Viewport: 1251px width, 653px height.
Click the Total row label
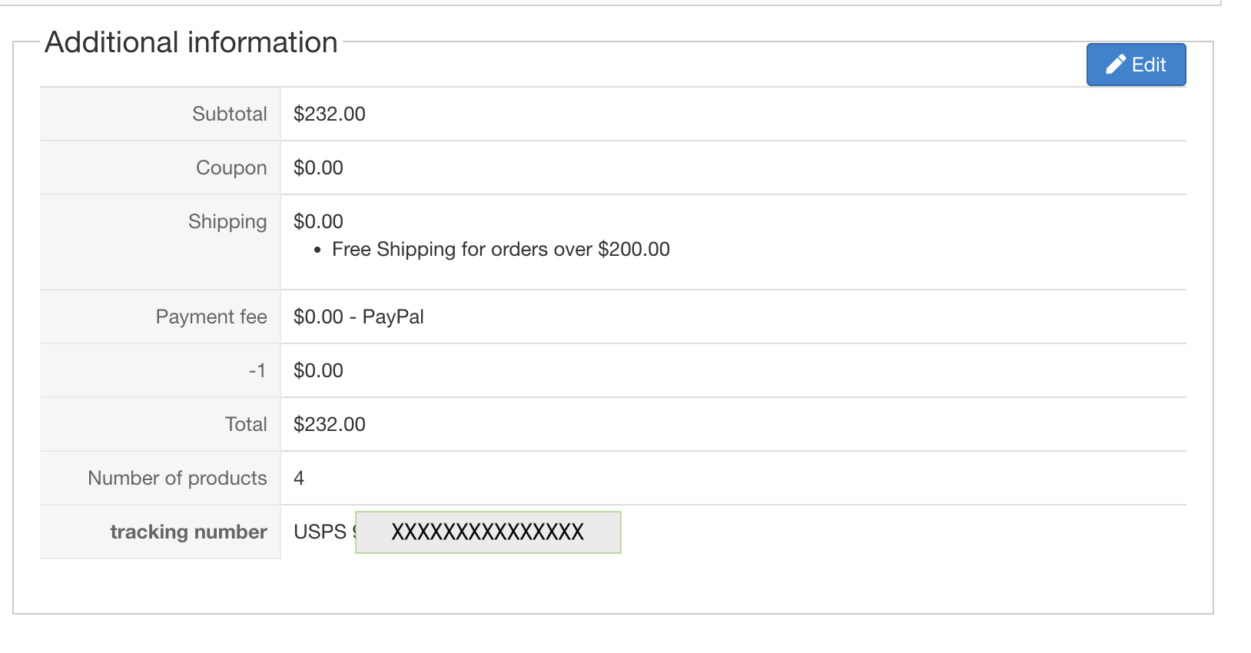point(246,424)
